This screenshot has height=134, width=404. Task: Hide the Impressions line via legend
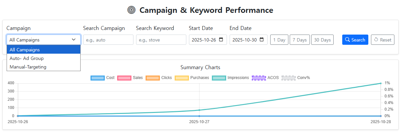[219, 78]
